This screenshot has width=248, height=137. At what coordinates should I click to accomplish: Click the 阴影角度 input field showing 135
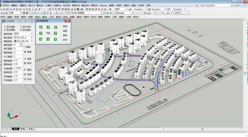[18, 64]
